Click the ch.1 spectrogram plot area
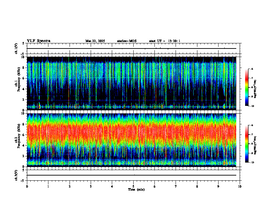 click(x=132, y=83)
